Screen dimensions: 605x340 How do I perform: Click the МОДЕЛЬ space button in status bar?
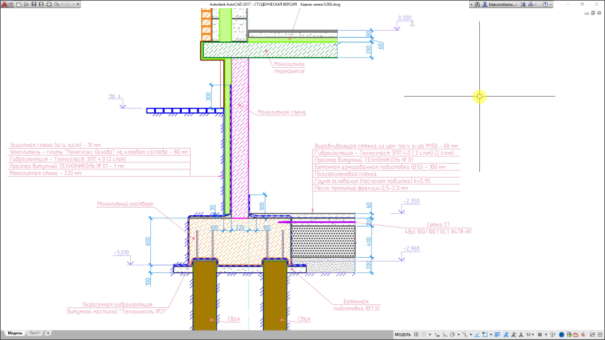(x=403, y=334)
